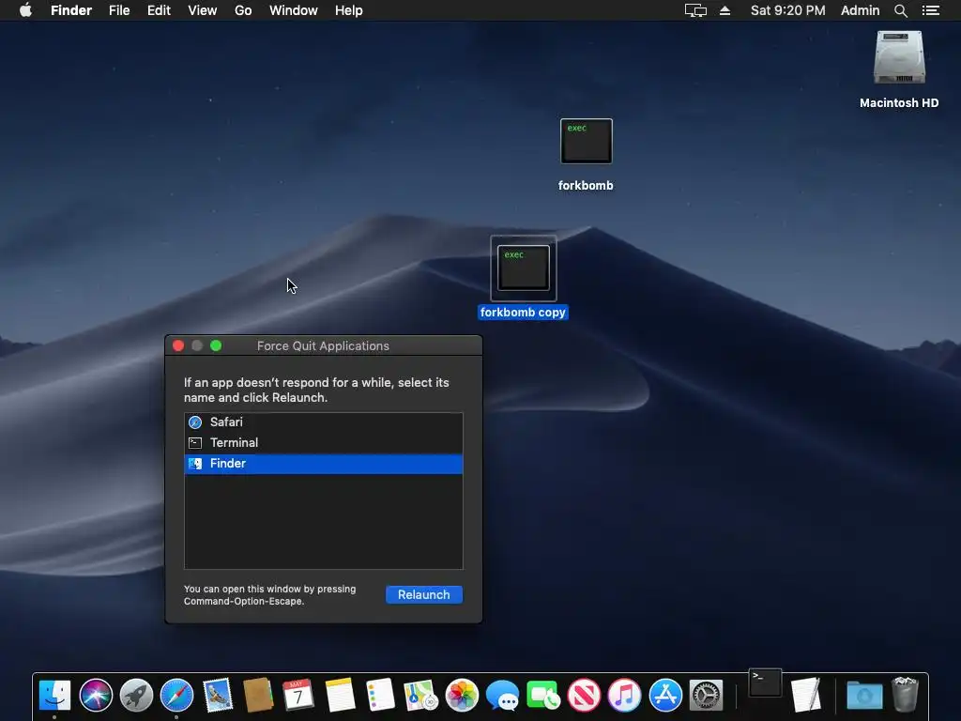The width and height of the screenshot is (961, 721).
Task: Click the eject icon in menu bar
Action: click(725, 10)
